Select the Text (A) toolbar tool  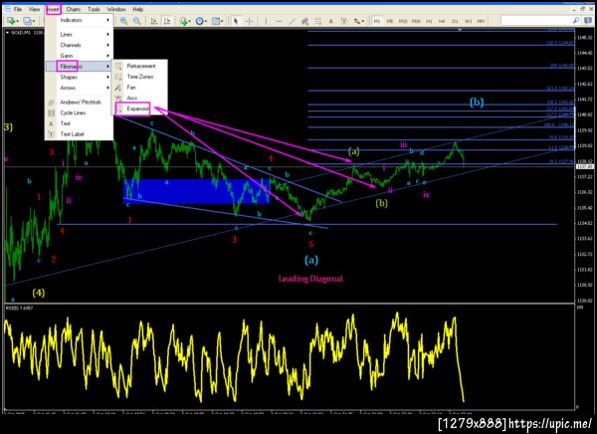click(331, 21)
